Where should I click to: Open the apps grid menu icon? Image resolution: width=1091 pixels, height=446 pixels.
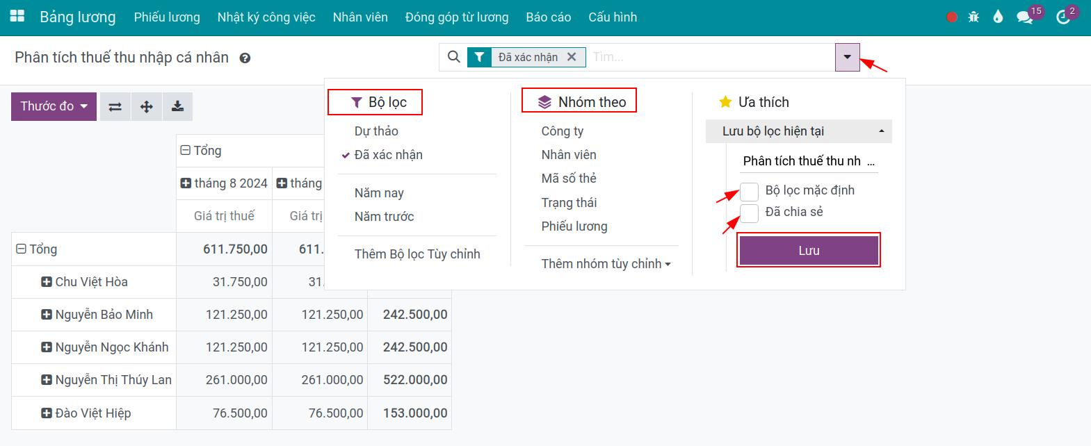(x=17, y=17)
